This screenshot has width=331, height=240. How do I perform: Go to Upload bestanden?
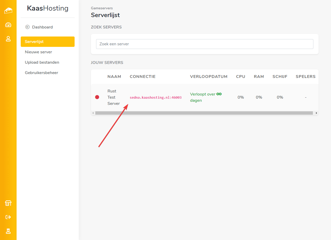click(x=42, y=62)
